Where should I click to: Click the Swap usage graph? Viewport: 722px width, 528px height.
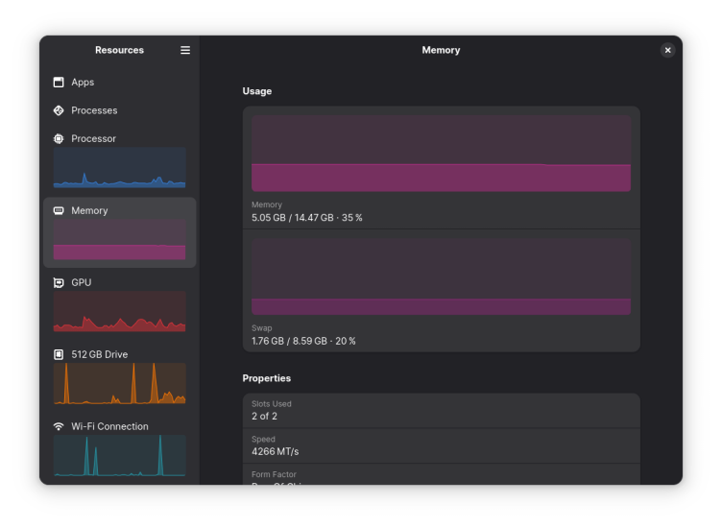[441, 276]
